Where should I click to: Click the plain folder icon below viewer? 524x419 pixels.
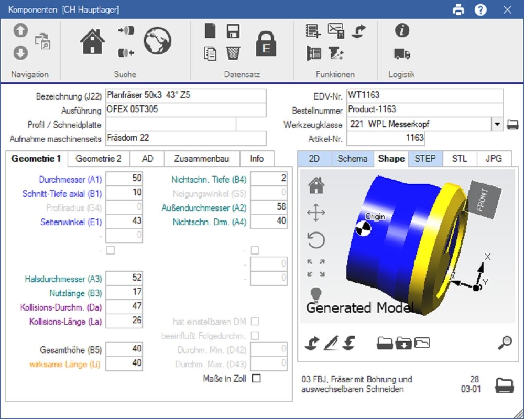385,343
